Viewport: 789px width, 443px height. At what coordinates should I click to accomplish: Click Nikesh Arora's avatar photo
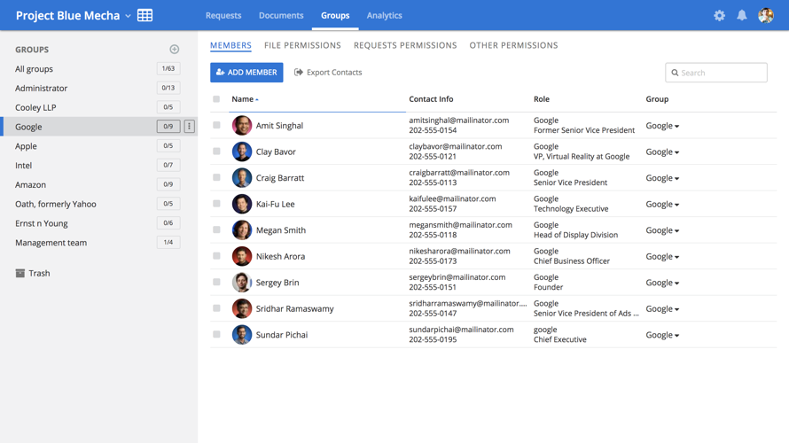point(241,256)
